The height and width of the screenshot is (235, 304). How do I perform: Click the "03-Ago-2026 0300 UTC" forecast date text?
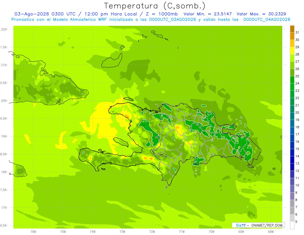pyautogui.click(x=45, y=14)
